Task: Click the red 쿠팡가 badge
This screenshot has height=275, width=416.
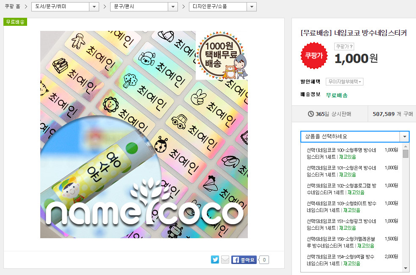Action: point(314,55)
